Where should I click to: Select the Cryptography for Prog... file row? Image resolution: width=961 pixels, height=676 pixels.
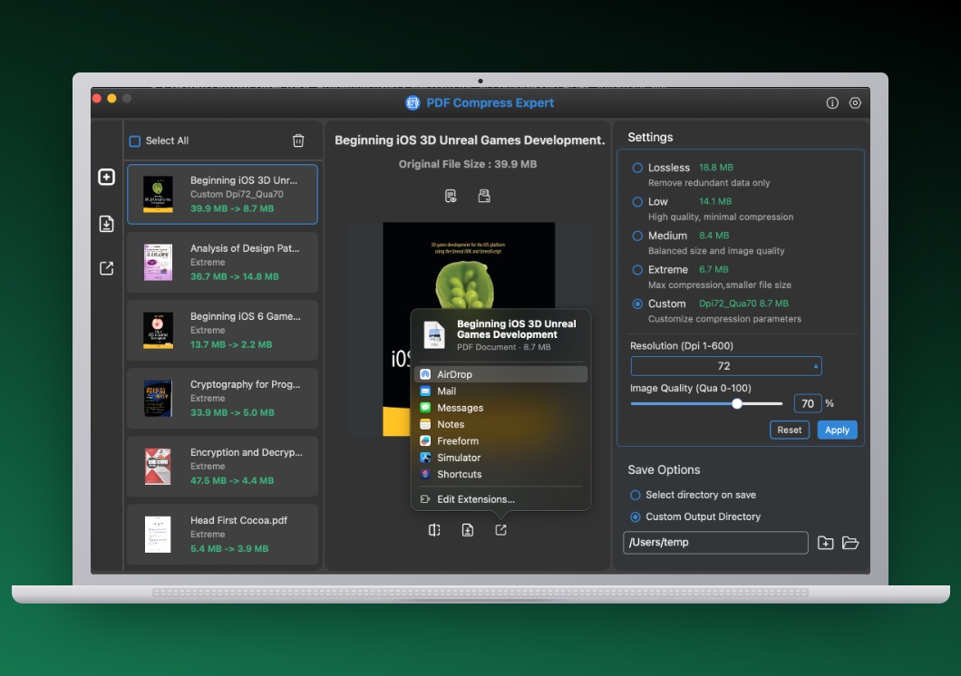click(x=222, y=398)
